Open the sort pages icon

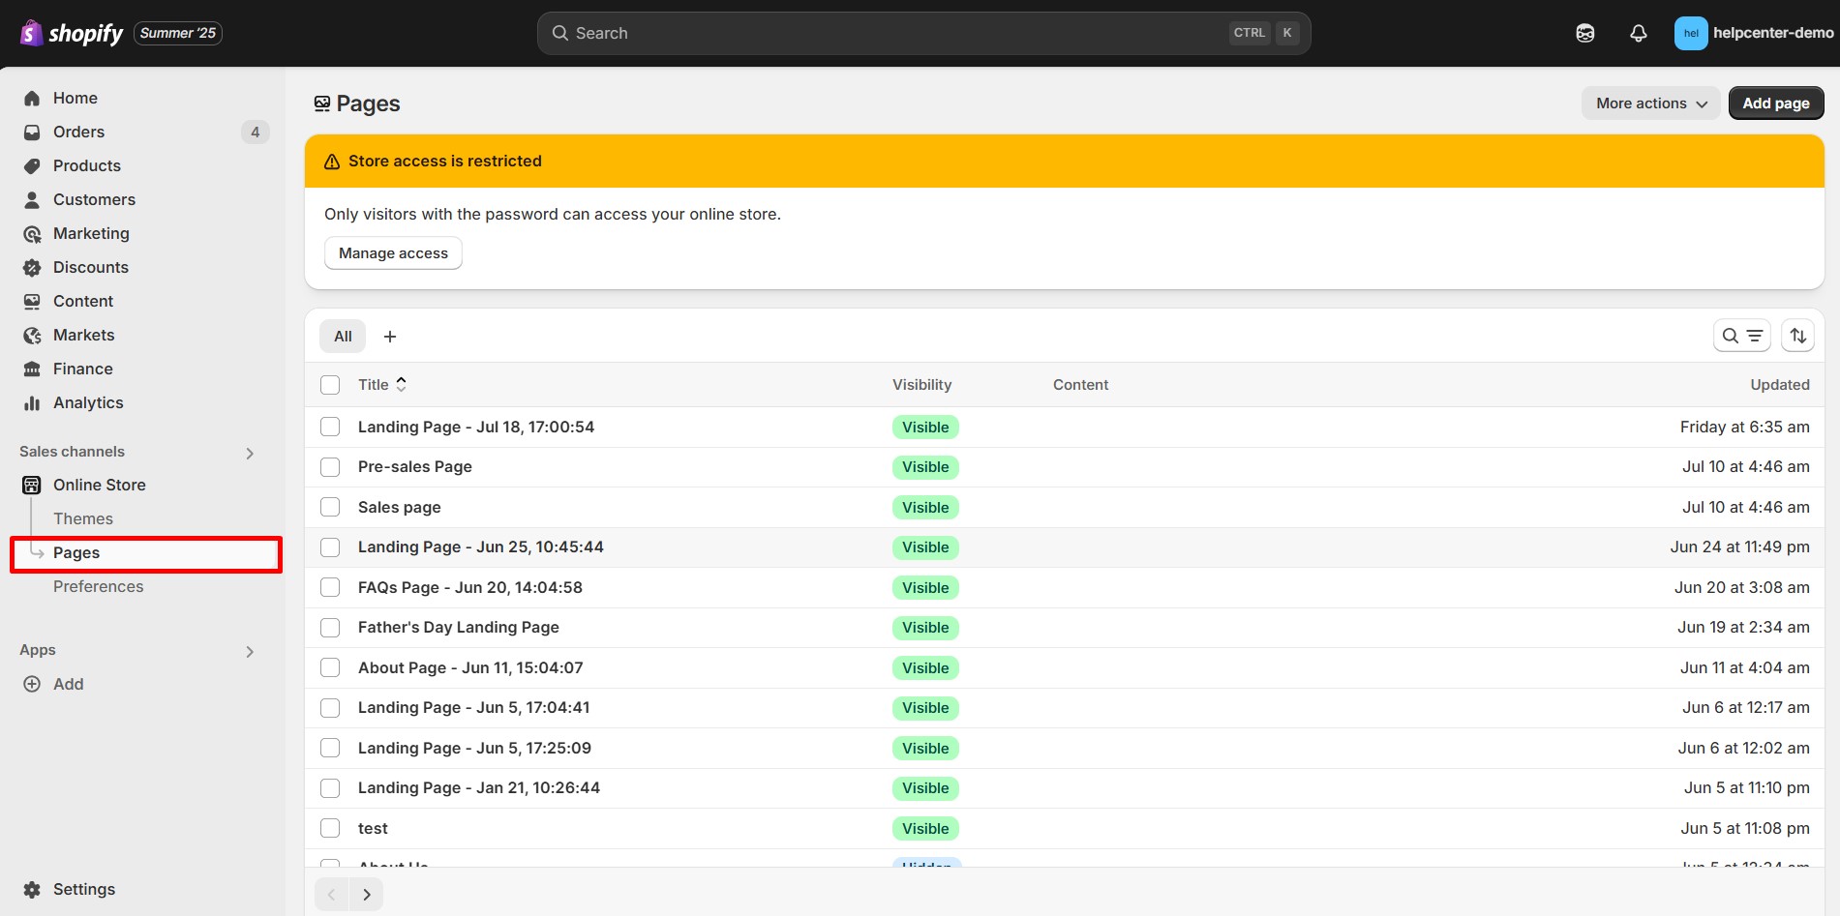pos(1797,336)
